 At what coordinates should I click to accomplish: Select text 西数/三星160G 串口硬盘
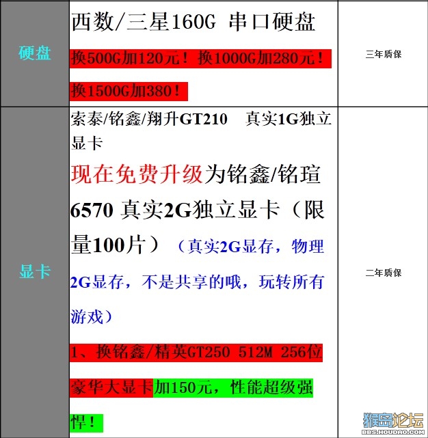193,21
